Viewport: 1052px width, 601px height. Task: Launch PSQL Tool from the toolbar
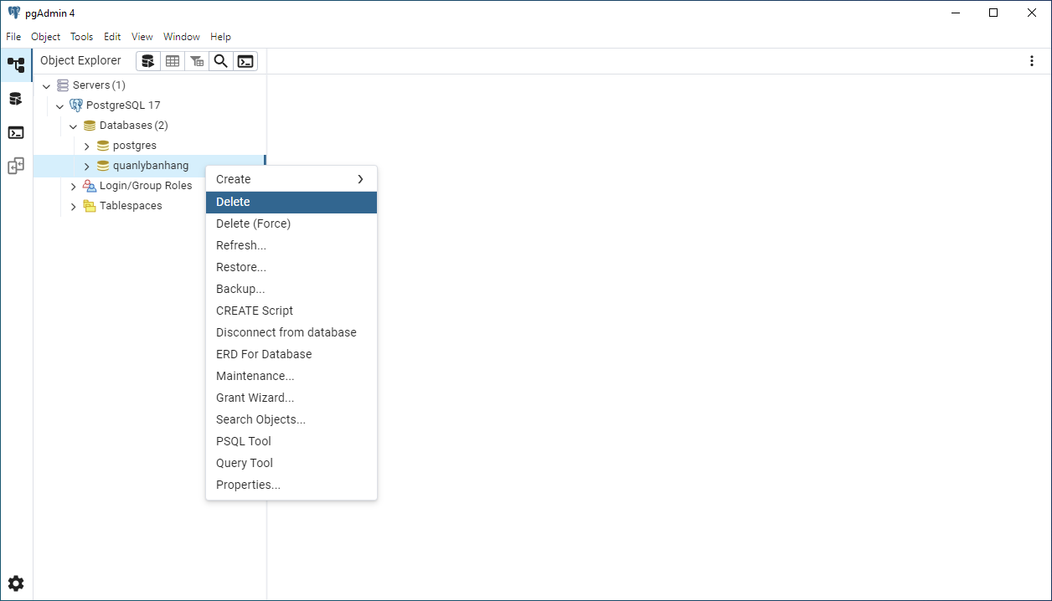click(x=245, y=61)
